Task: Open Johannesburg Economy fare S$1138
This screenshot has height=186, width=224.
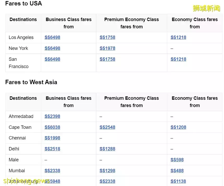Action: click(x=178, y=181)
